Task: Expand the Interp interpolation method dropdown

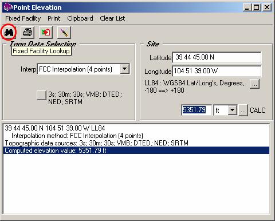Action: pyautogui.click(x=125, y=69)
